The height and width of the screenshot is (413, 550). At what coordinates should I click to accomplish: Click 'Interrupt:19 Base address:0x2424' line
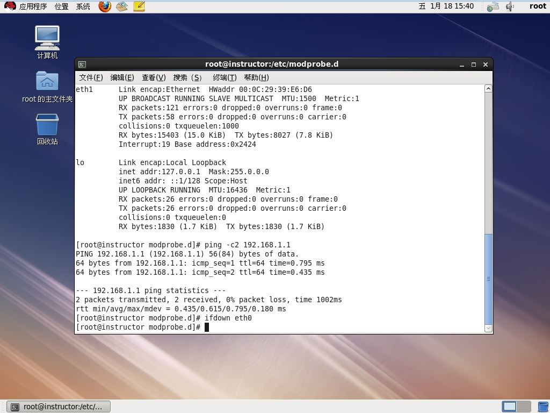coord(187,144)
